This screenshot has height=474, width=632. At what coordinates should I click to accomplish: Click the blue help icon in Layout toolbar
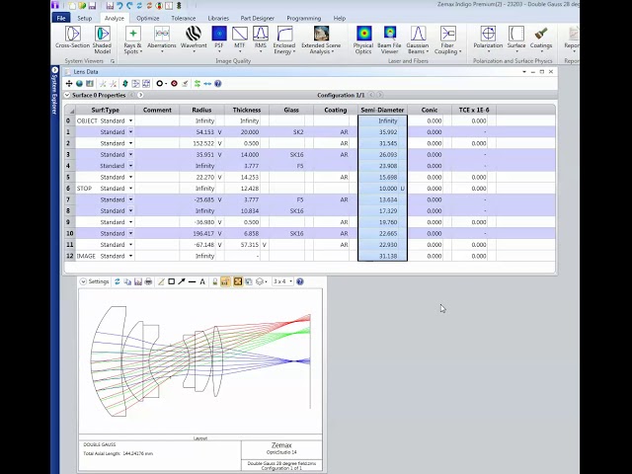click(x=300, y=281)
